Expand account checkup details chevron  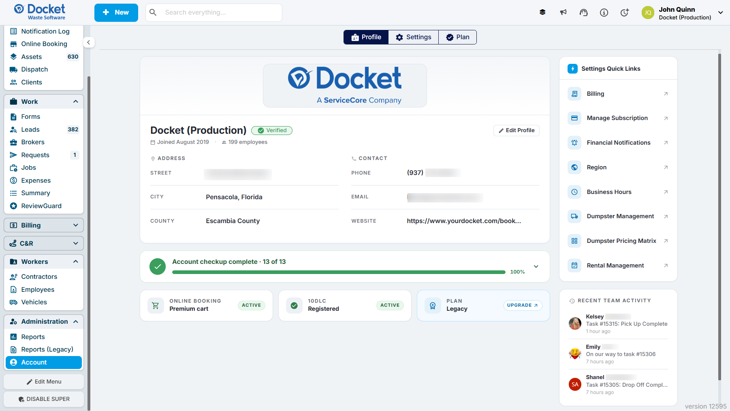click(x=536, y=267)
